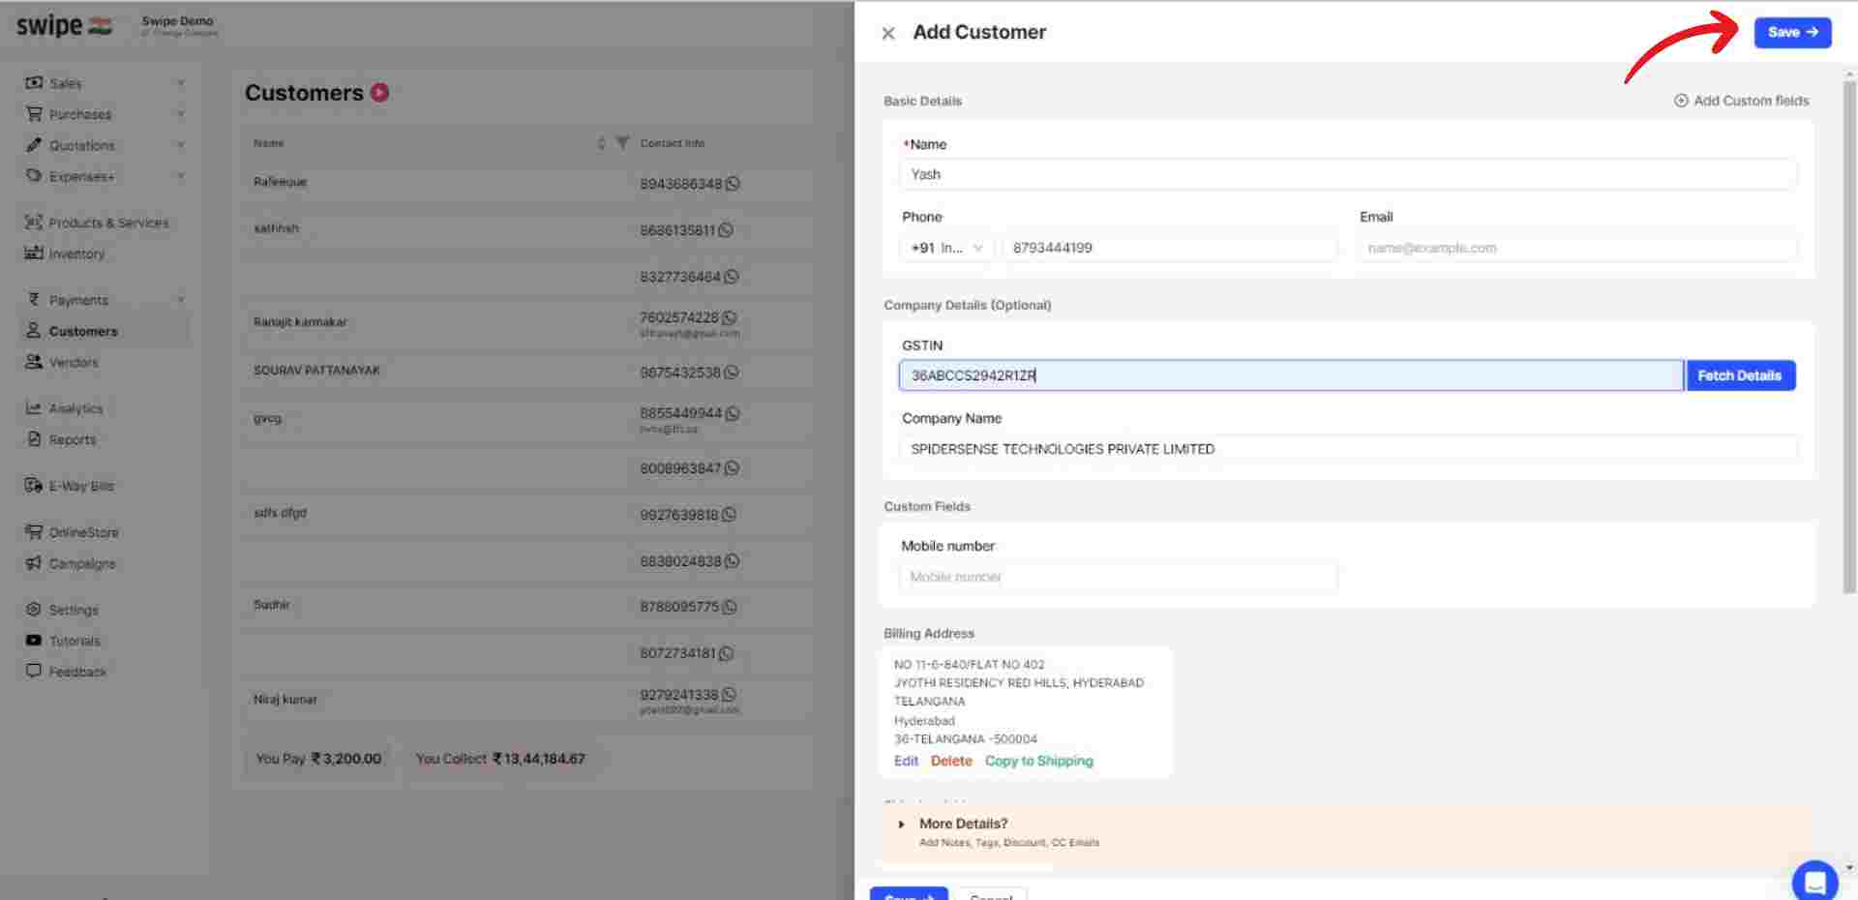The height and width of the screenshot is (900, 1858).
Task: Click Add Custom fields link
Action: [1741, 101]
